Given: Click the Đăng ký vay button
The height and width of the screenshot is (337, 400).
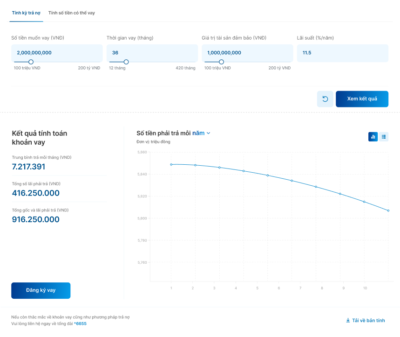Looking at the screenshot, I should point(41,290).
